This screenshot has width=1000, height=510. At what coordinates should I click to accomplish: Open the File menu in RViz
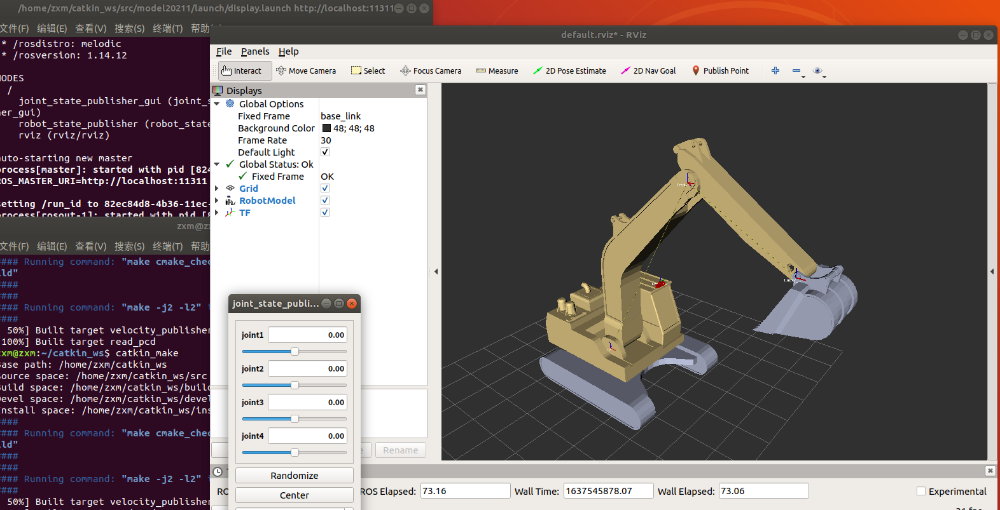[224, 51]
